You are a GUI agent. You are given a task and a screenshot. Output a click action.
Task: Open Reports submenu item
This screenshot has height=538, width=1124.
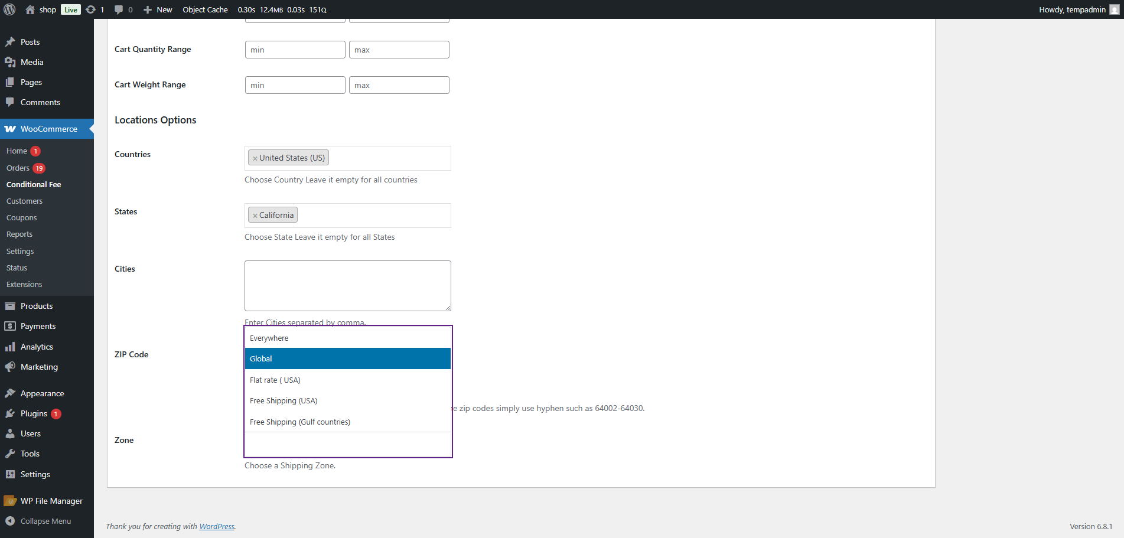tap(19, 234)
